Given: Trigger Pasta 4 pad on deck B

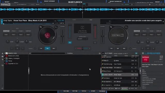Looking at the screenshot, I should 159,35.
